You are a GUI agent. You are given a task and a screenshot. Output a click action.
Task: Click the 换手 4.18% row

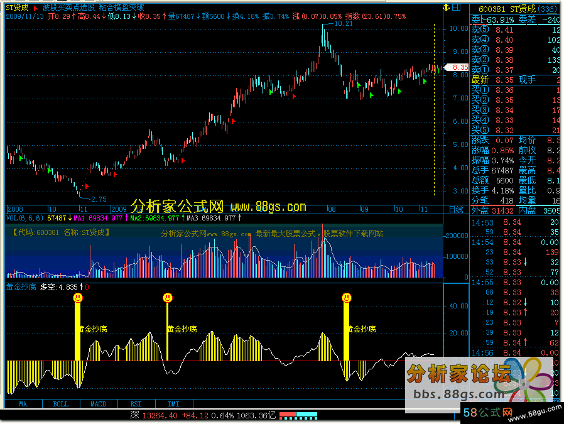pyautogui.click(x=493, y=191)
